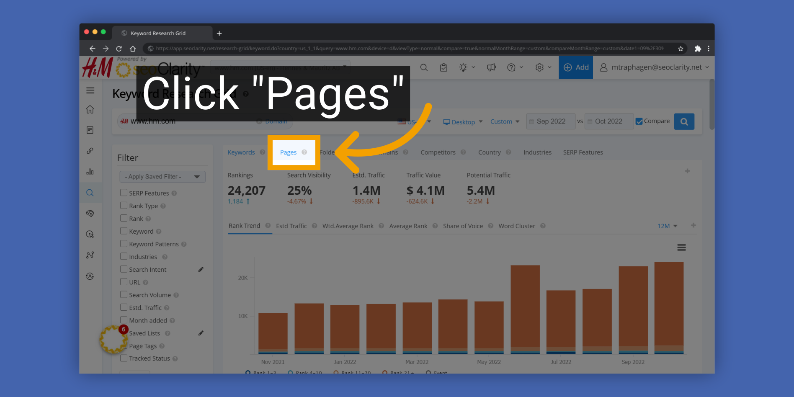Switch to the Estd Traffic chart tab
This screenshot has width=794, height=397.
(291, 226)
